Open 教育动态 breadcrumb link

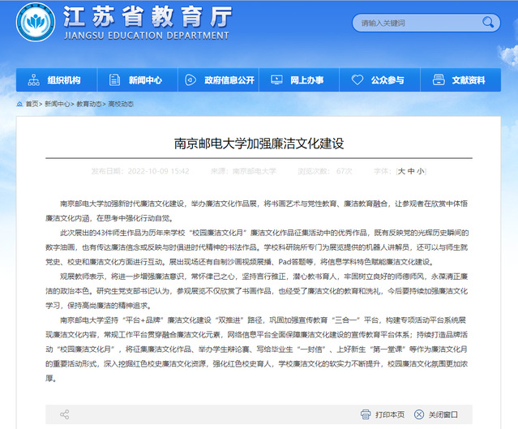(89, 105)
